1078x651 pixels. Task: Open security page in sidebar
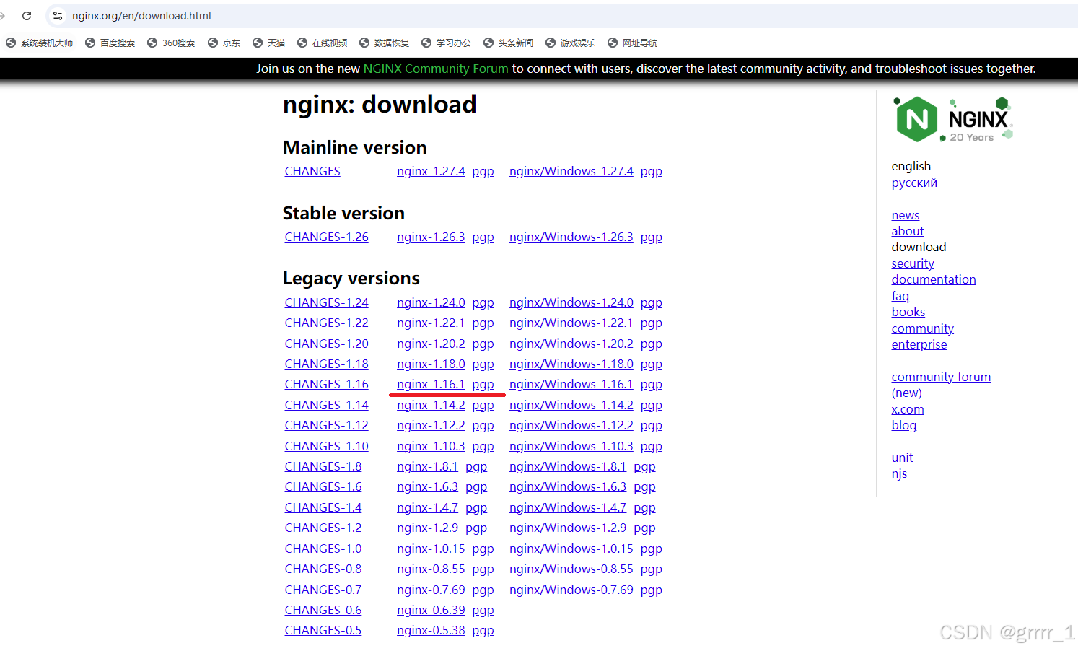tap(913, 263)
